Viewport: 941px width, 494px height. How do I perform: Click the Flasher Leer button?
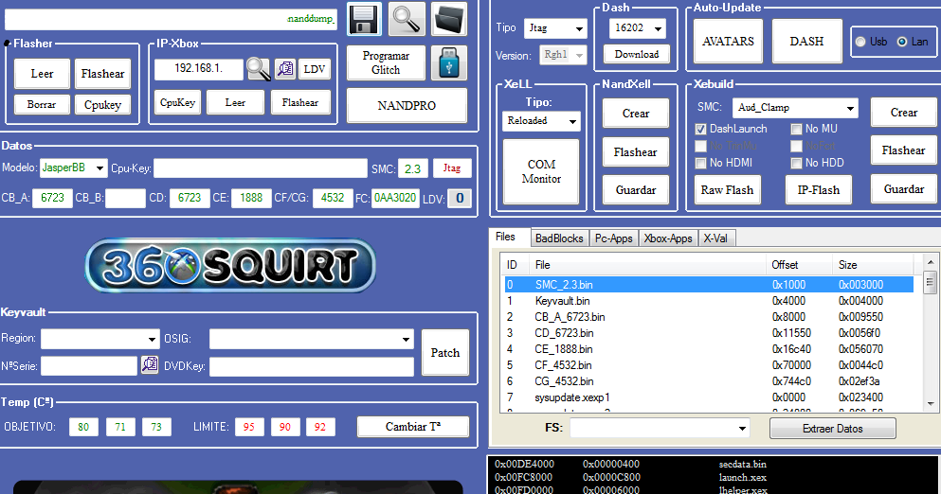tap(42, 74)
